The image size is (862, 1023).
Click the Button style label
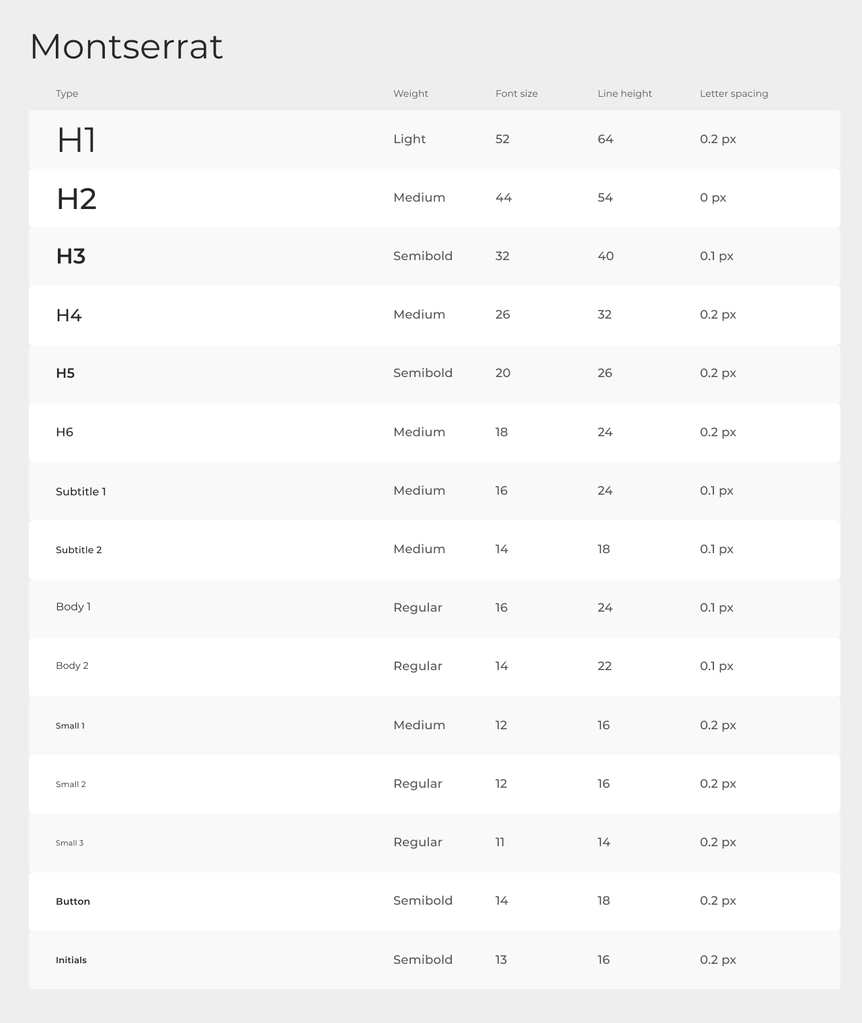pos(73,901)
